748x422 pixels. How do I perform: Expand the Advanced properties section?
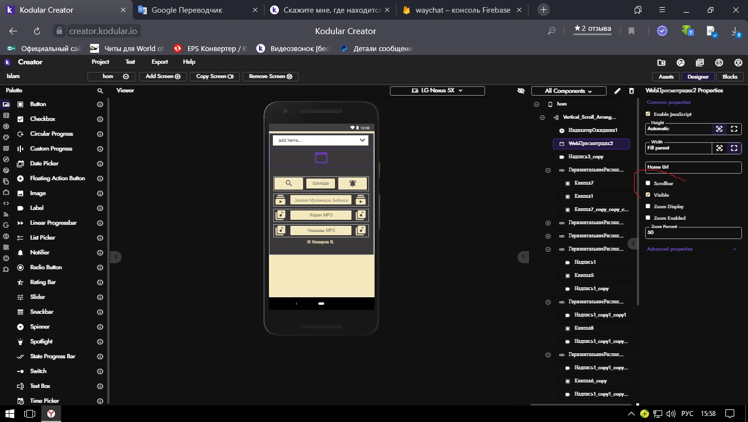(x=692, y=249)
